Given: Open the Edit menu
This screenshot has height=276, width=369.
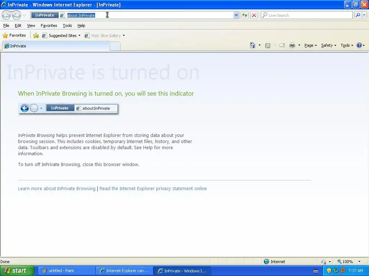Looking at the screenshot, I should pos(18,26).
